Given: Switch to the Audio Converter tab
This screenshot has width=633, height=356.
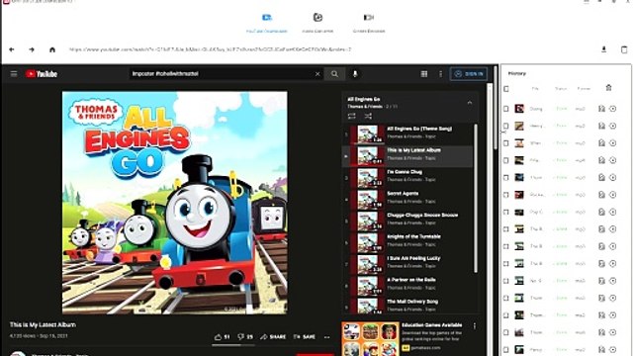Looking at the screenshot, I should coord(317,23).
